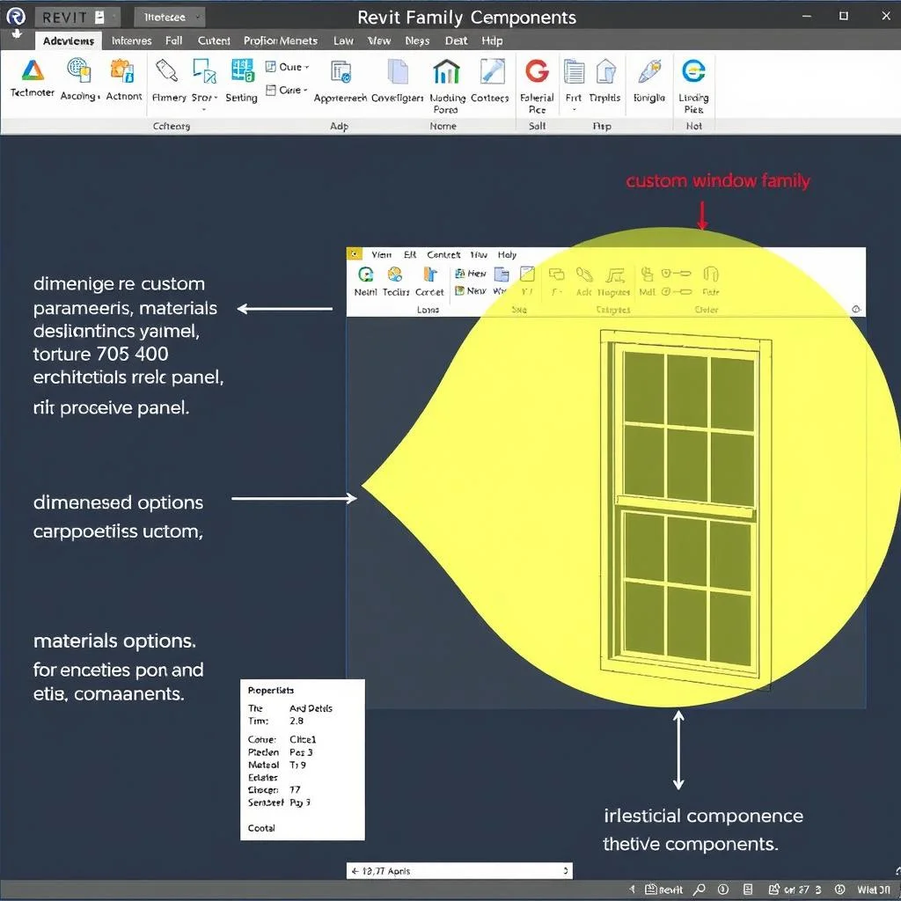Switch to the Interfaces ribbon tab
Image resolution: width=901 pixels, height=901 pixels.
pyautogui.click(x=132, y=40)
